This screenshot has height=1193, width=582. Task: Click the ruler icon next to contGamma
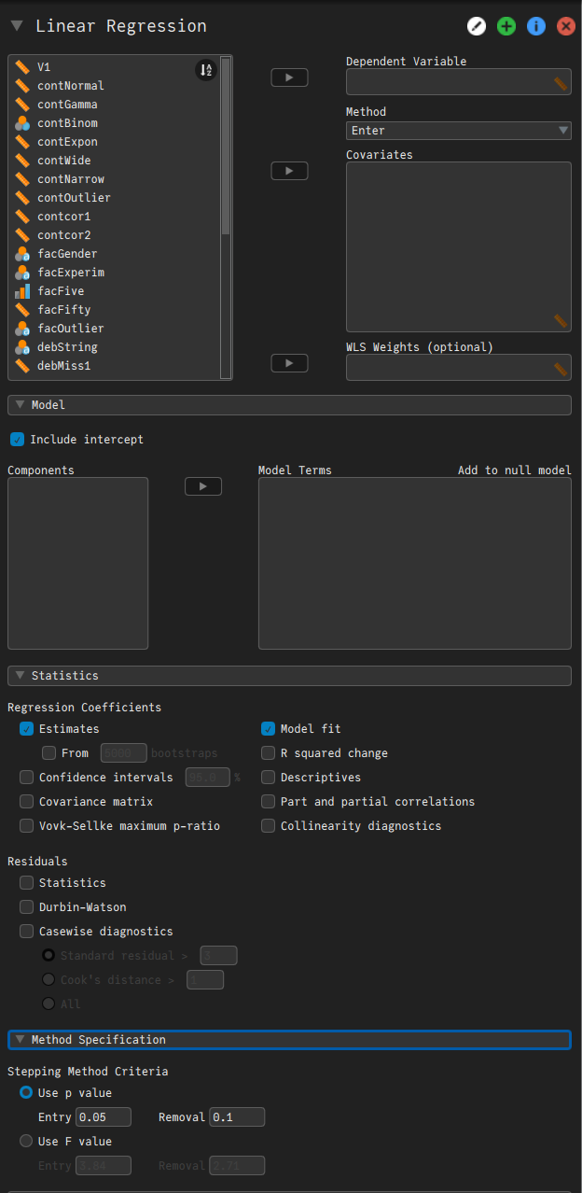point(22,104)
